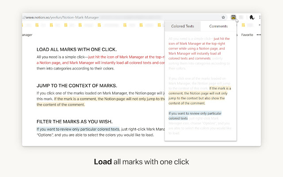The height and width of the screenshot is (177, 283).
Task: Show the bookmarks bar overflow chevron
Action: [x=260, y=25]
